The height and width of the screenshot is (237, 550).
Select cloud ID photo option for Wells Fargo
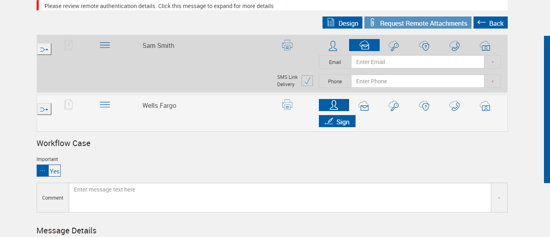(485, 106)
